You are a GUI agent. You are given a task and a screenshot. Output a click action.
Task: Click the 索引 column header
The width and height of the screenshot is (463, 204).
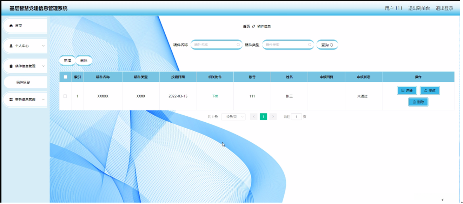coord(78,77)
